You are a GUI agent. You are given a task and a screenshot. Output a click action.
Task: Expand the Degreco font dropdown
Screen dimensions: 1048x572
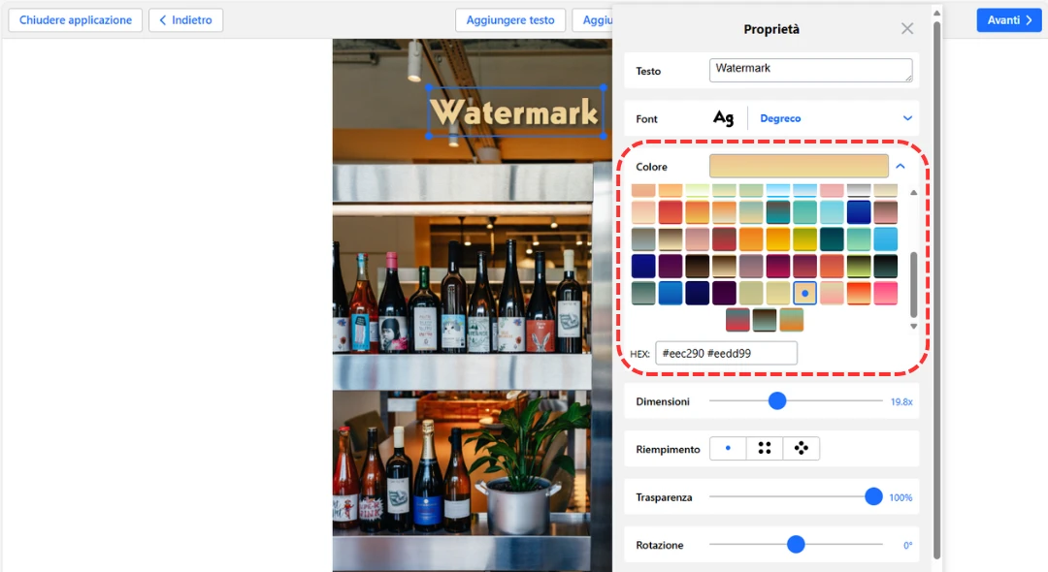click(907, 118)
